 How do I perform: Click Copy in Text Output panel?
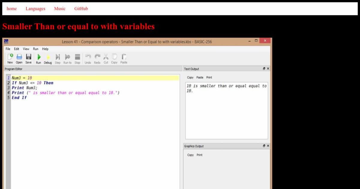click(x=190, y=77)
